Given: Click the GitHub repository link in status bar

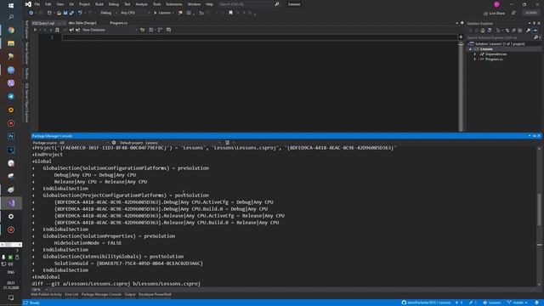Looking at the screenshot, I should tap(426, 303).
